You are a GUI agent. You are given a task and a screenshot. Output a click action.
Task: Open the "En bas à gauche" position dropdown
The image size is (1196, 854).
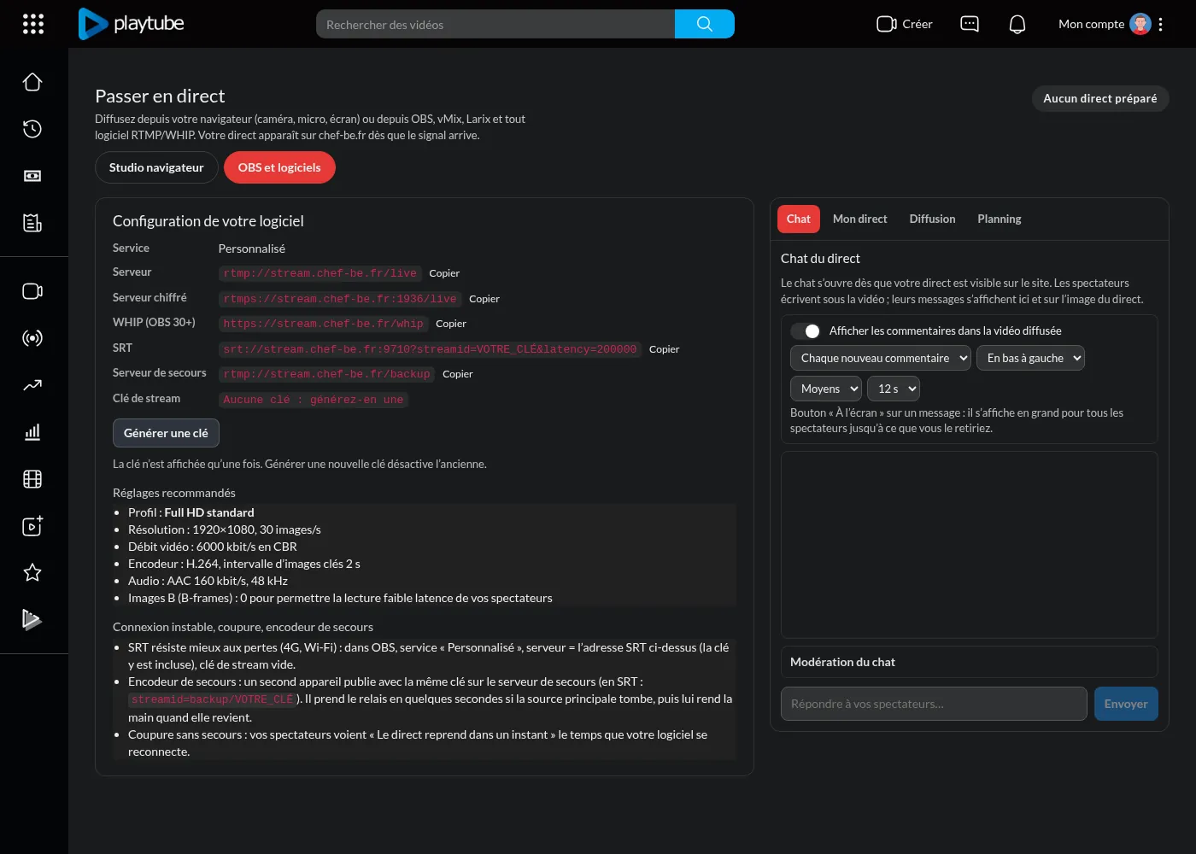point(1030,358)
